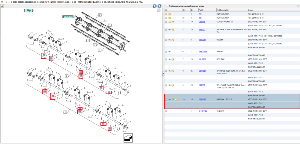Open part number 380416 link
This screenshot has width=300, height=144.
tap(202, 22)
